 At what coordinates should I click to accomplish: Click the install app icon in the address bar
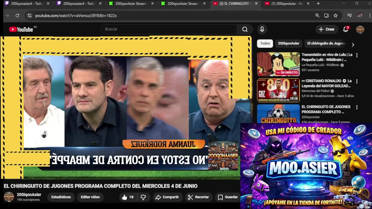pyautogui.click(x=326, y=16)
